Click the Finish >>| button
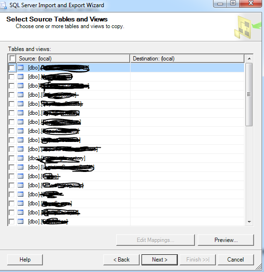Screen dimensions: 264x272 coord(198,260)
